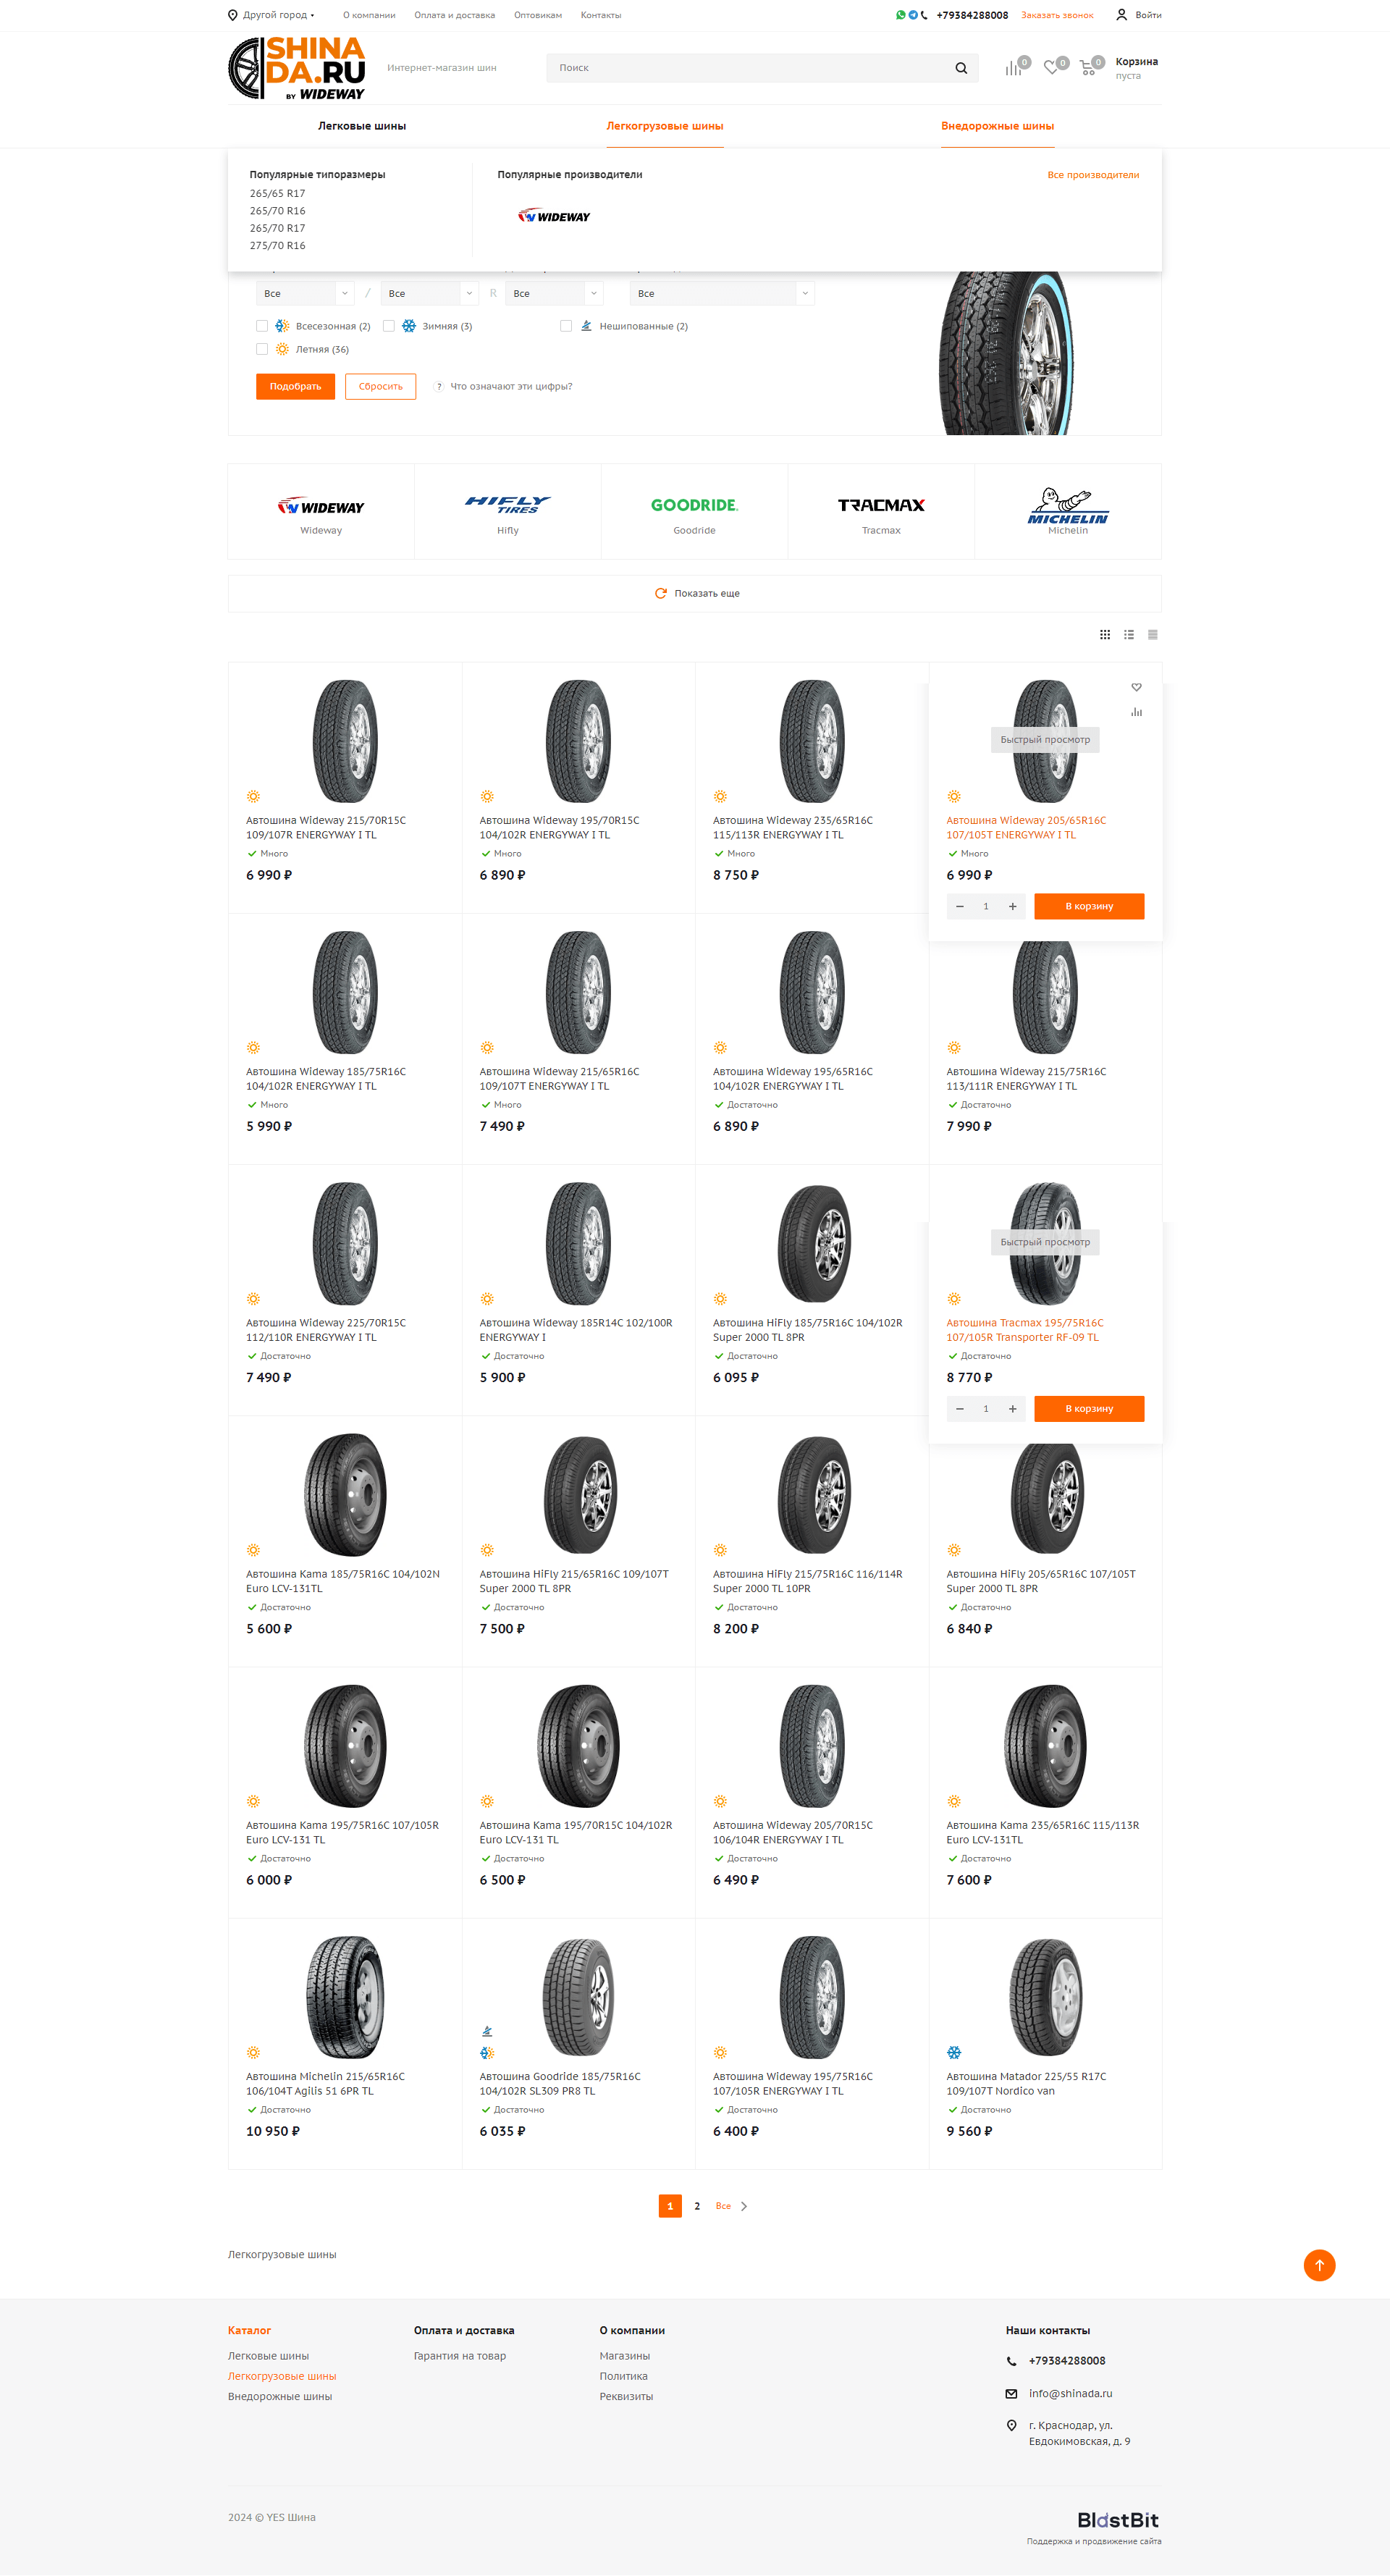
Task: Go to page 2 of results
Action: click(697, 2206)
